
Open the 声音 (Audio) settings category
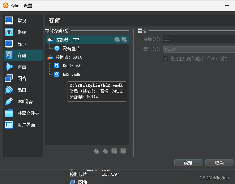pos(23,67)
